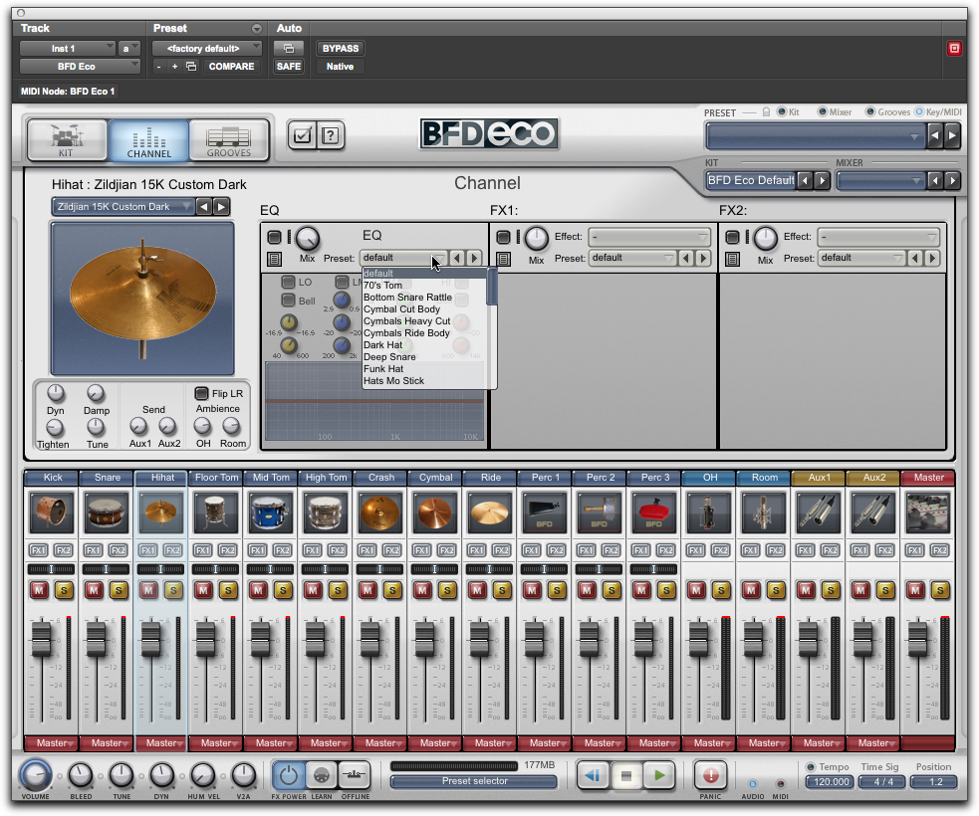The width and height of the screenshot is (979, 816).
Task: Click the COMPARE button
Action: click(232, 66)
